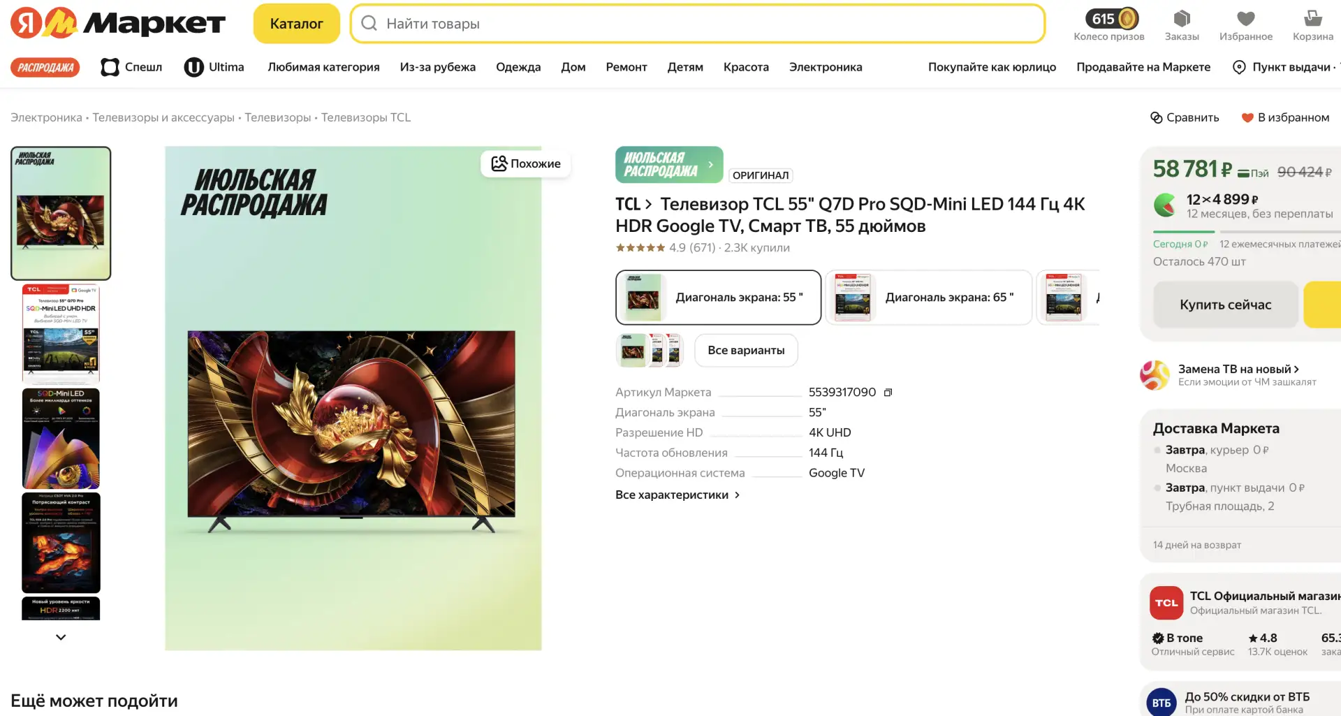Viewport: 1341px width, 716px height.
Task: Open the Телевизоры breadcrumb link
Action: point(278,117)
